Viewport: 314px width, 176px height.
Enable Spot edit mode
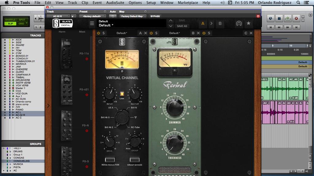pyautogui.click(x=22, y=20)
